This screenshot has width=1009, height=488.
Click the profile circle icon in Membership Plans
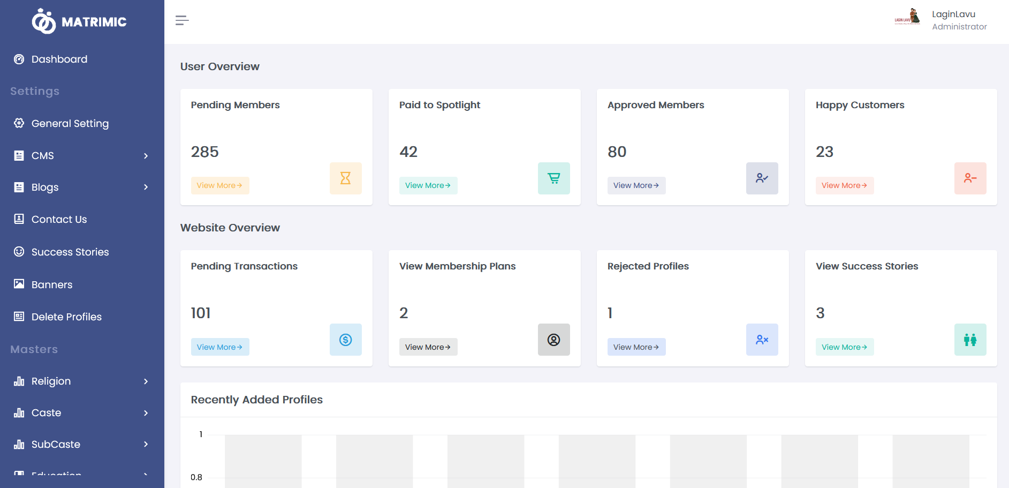coord(553,340)
